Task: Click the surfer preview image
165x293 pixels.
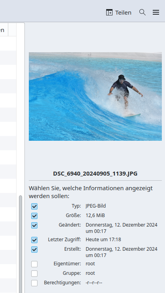Action: 95,96
